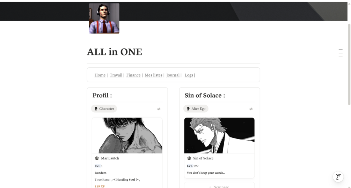The height and width of the screenshot is (188, 351).
Task: Open the Mes listes link
Action: tap(154, 75)
